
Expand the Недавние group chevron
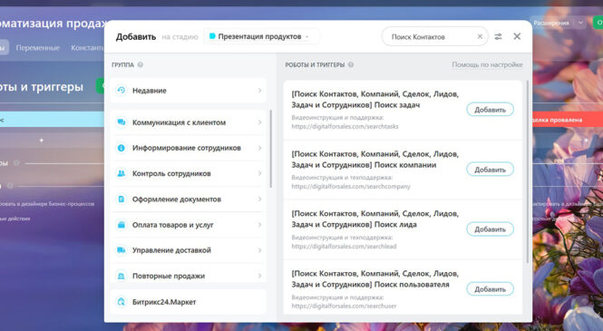pos(259,91)
